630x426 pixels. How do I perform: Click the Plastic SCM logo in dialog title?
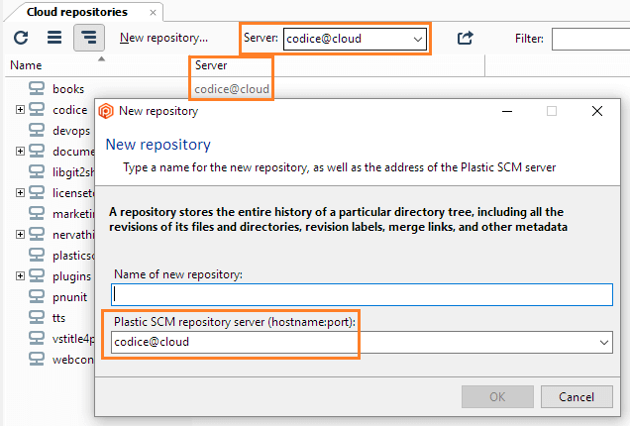[x=106, y=111]
